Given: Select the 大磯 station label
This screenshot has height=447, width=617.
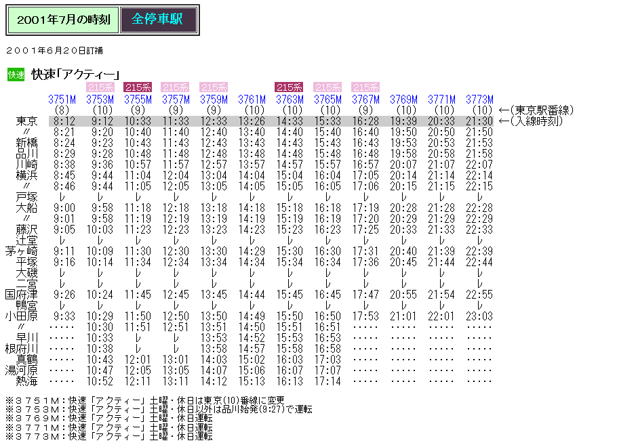Looking at the screenshot, I should 26,273.
